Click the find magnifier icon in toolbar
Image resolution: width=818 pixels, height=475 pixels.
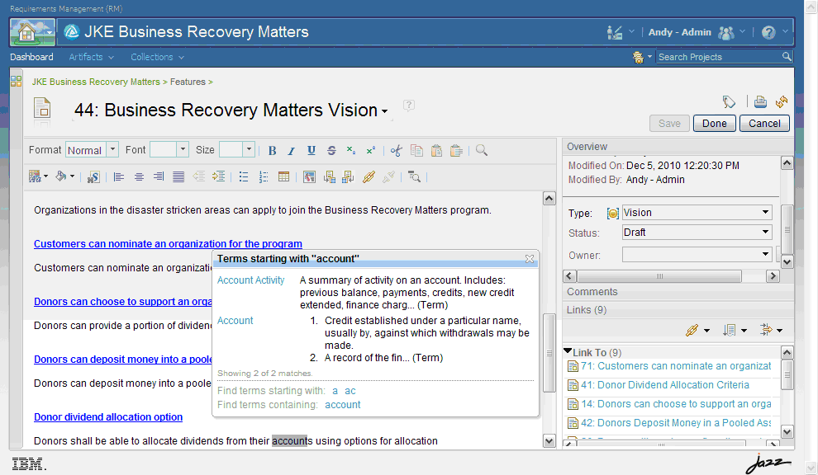pyautogui.click(x=482, y=151)
